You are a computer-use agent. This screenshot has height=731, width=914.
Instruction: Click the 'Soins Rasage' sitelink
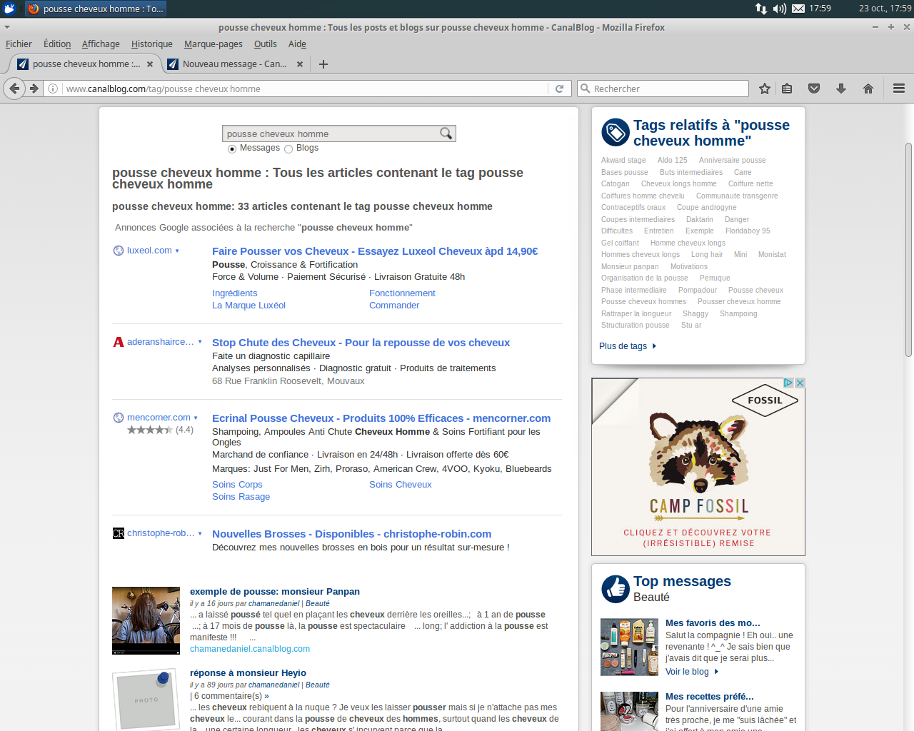click(x=241, y=497)
